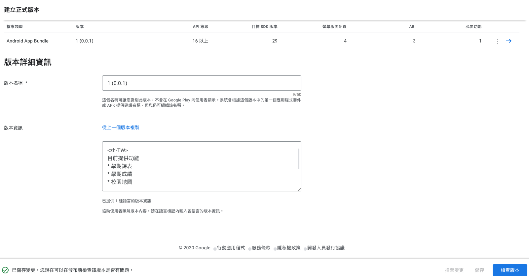This screenshot has width=529, height=278.
Task: Open the three-dot menu for Android App Bundle
Action: (x=497, y=41)
